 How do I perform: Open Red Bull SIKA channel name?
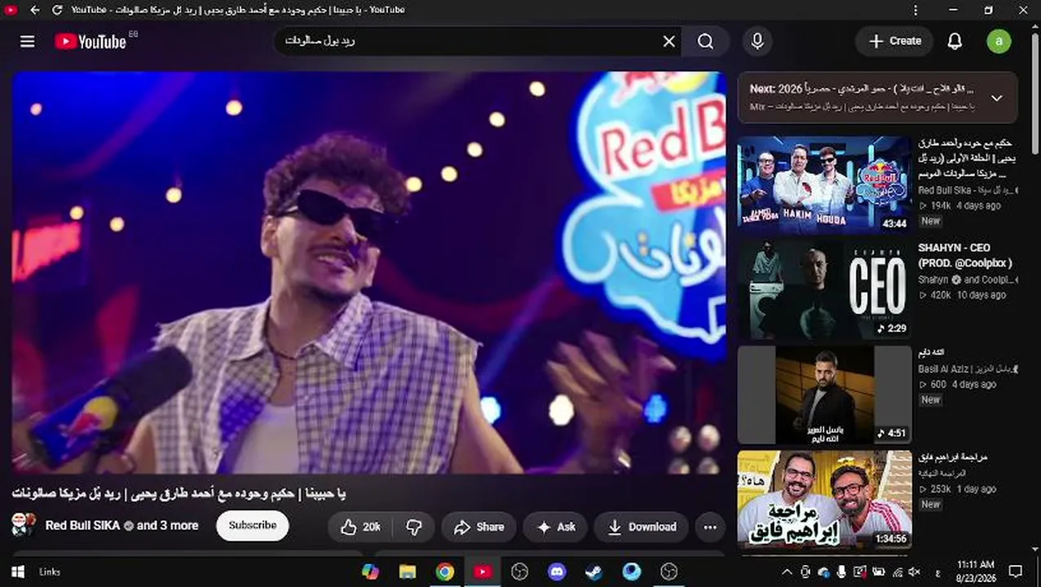pos(82,526)
